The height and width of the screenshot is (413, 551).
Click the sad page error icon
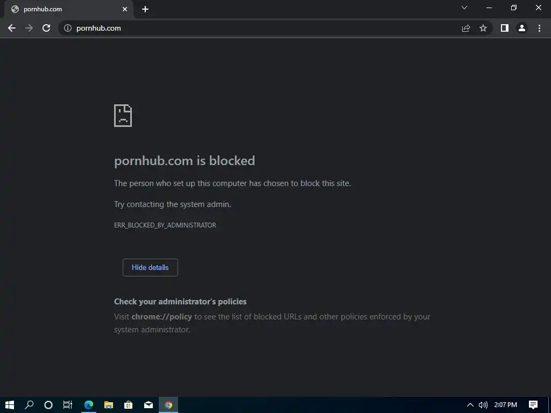(x=123, y=116)
